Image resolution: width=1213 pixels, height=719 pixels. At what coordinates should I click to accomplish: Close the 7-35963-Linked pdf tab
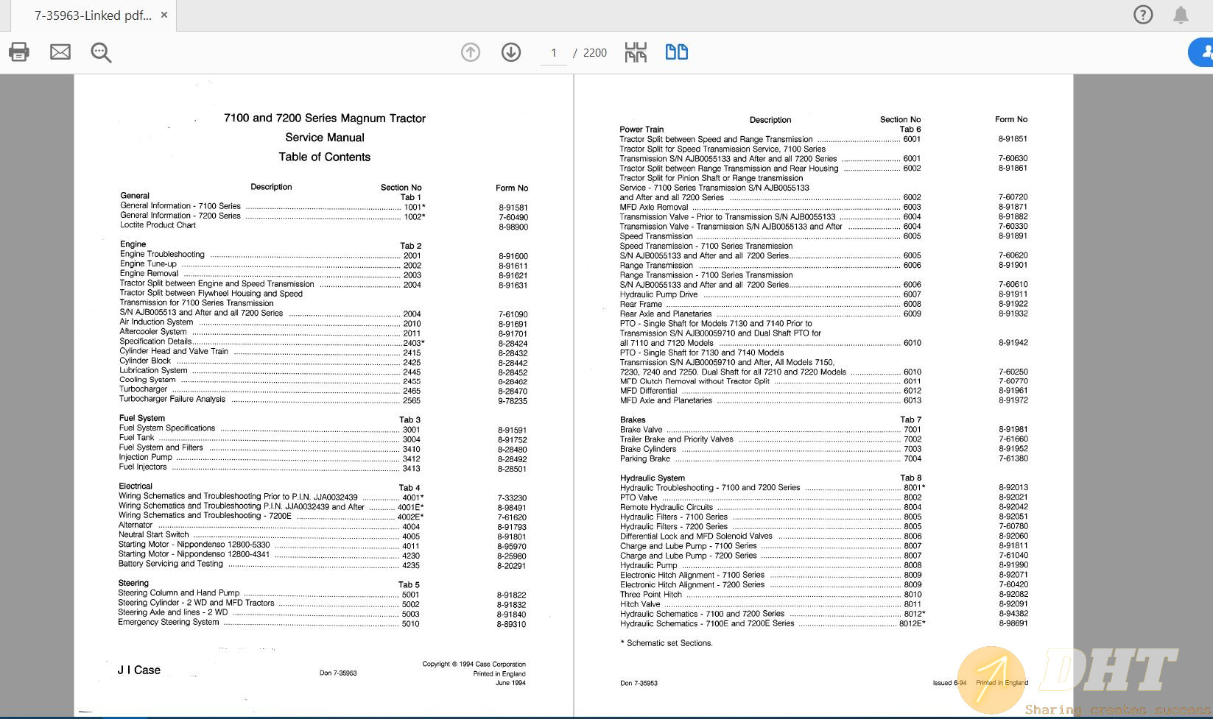[164, 15]
